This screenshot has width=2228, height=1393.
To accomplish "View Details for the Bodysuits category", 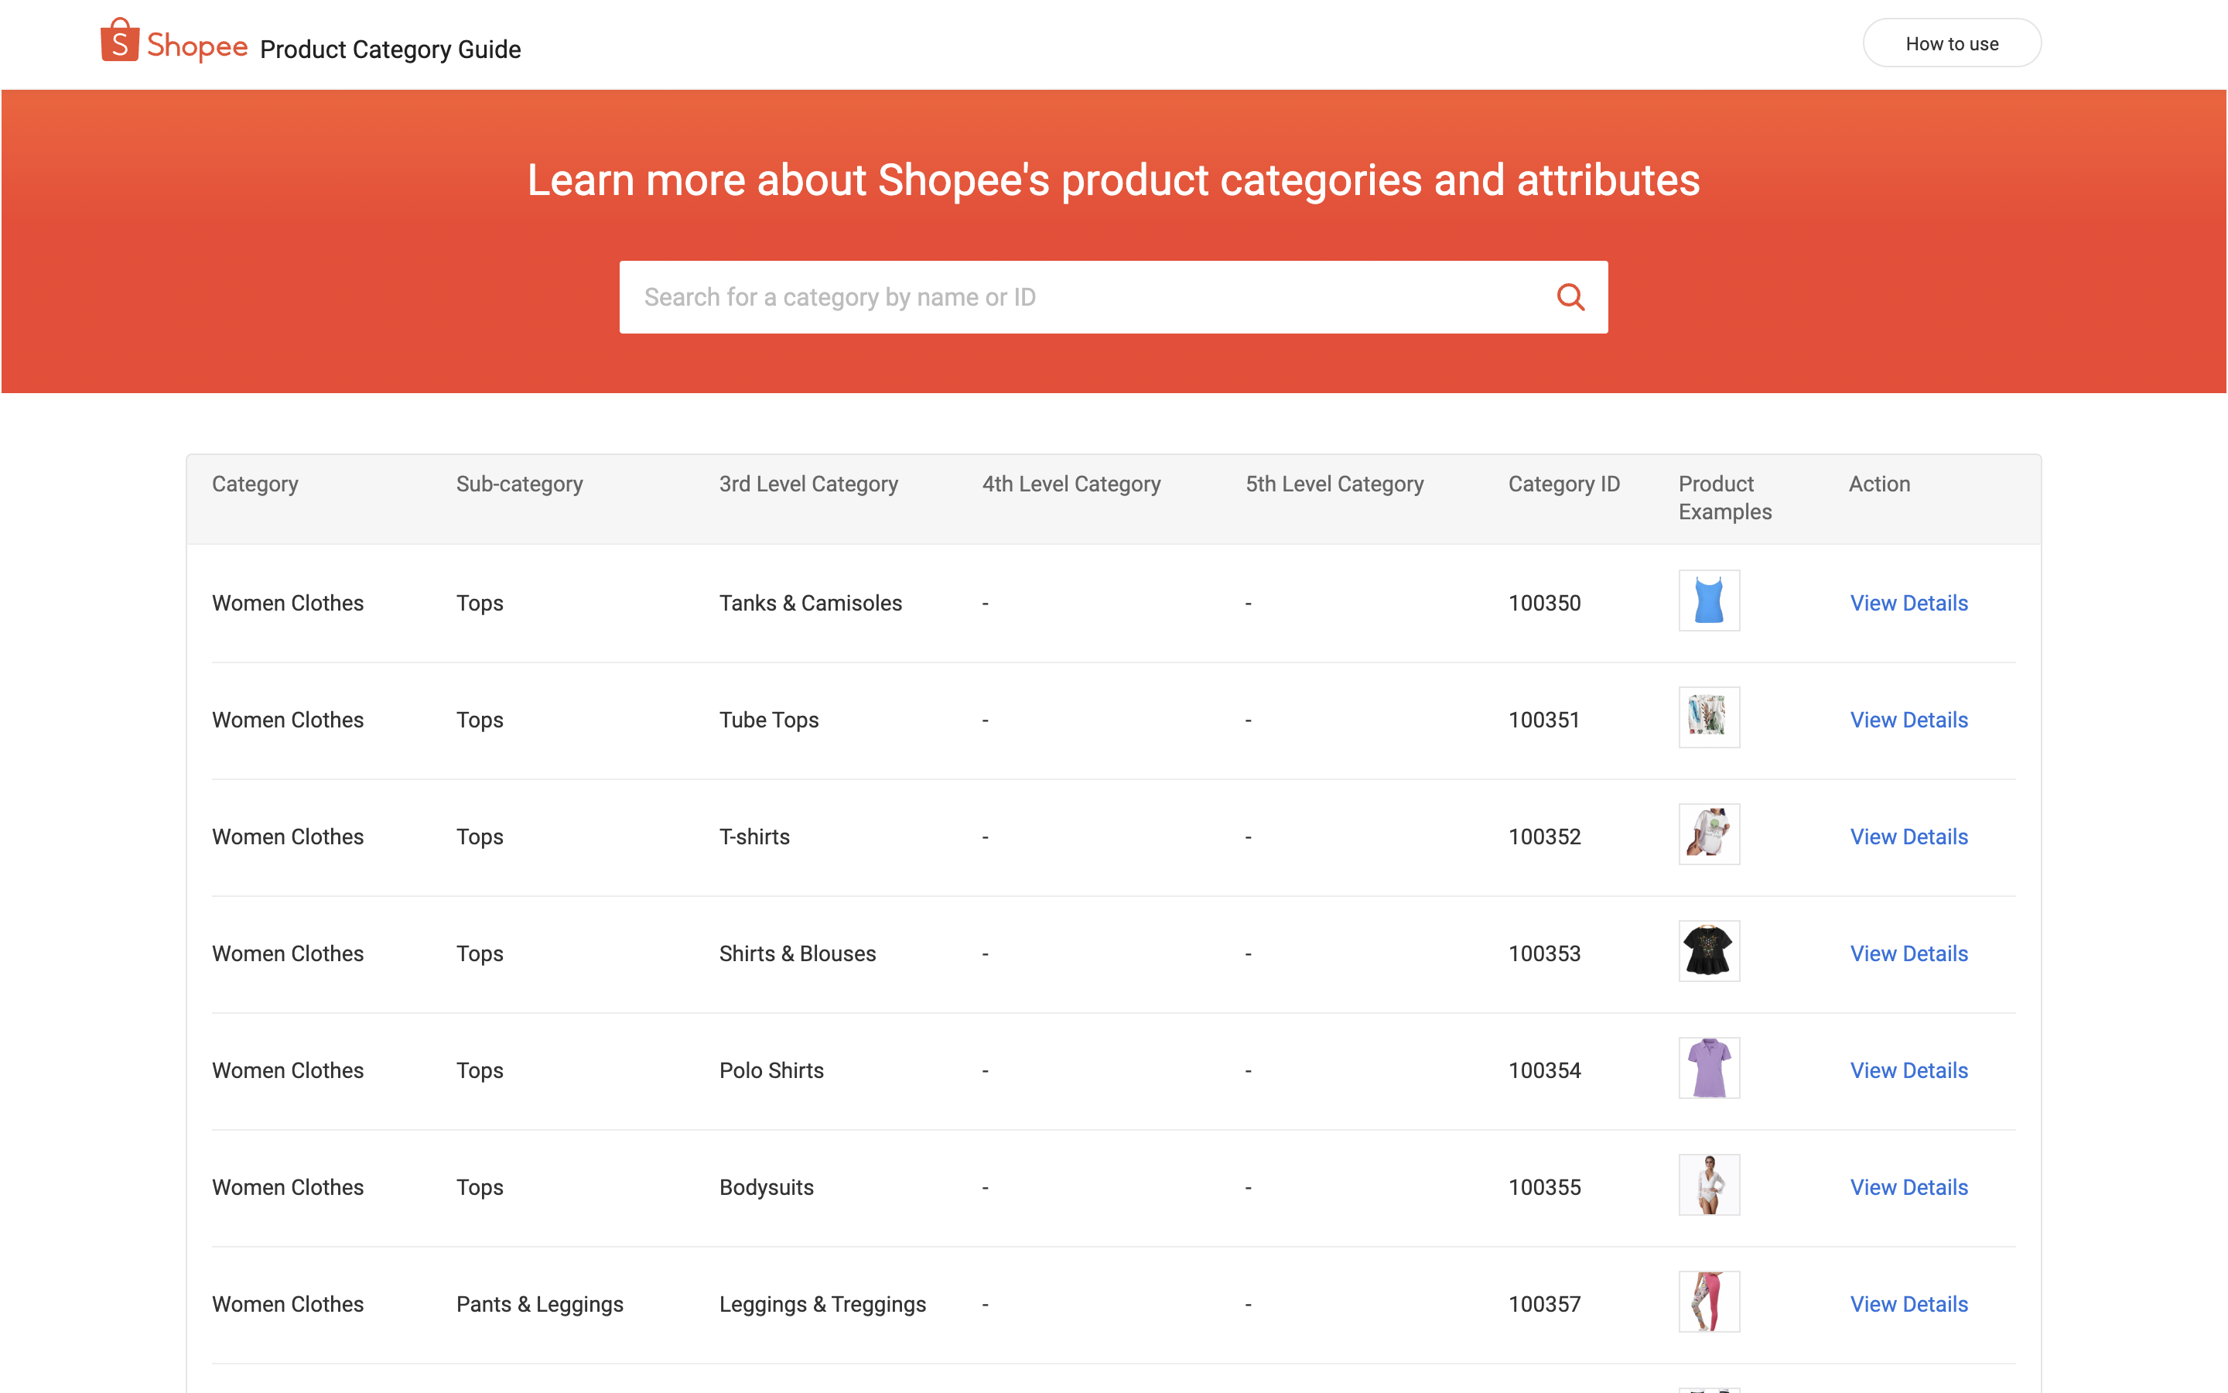I will [1908, 1188].
